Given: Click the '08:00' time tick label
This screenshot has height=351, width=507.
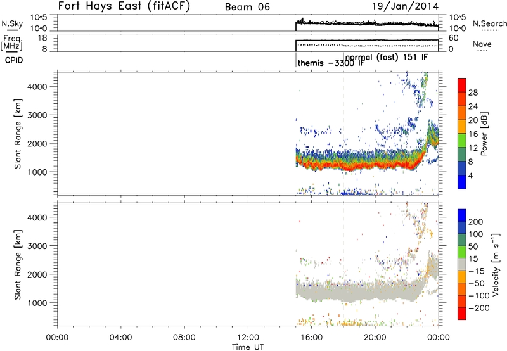Looking at the screenshot, I should pyautogui.click(x=184, y=338).
